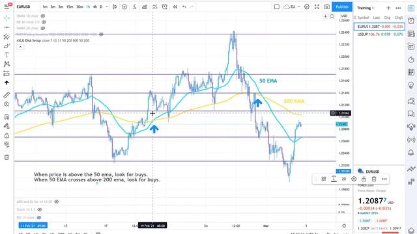Switch to 1m timeframe
Viewport: 417px width, 234px height.
(45, 7)
